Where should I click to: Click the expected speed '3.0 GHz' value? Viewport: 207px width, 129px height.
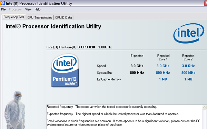point(137,66)
